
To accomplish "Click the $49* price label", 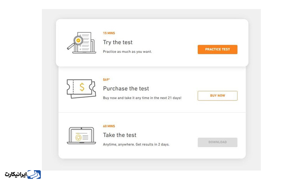I will coord(106,80).
